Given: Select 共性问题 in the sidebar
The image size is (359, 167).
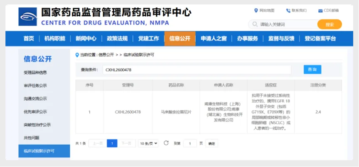Looking at the screenshot, I should coord(31,138).
